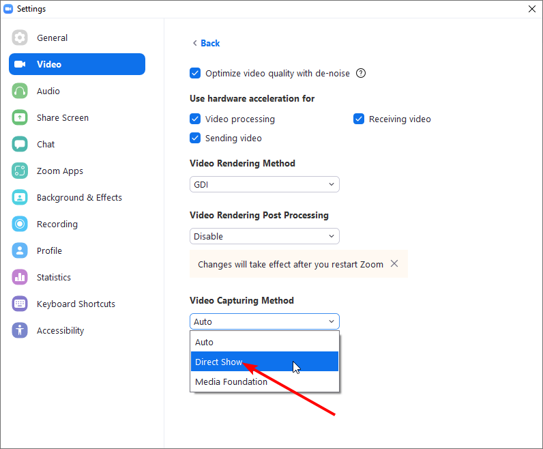The width and height of the screenshot is (543, 449).
Task: Click the Background & Effects icon
Action: tap(20, 197)
